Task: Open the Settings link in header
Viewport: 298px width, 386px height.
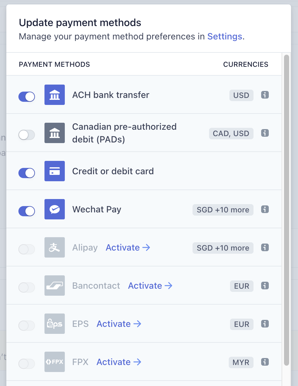Action: pos(225,37)
